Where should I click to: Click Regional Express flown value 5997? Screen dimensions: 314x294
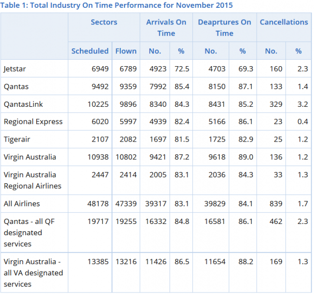(128, 122)
